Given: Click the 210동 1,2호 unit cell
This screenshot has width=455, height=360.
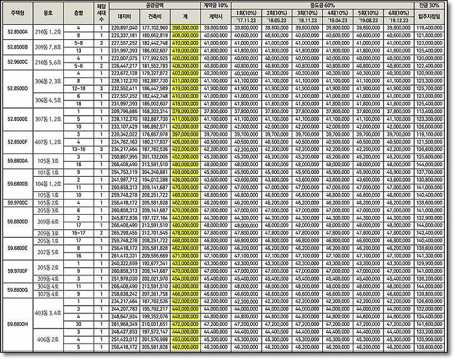Looking at the screenshot, I should coord(48,32).
